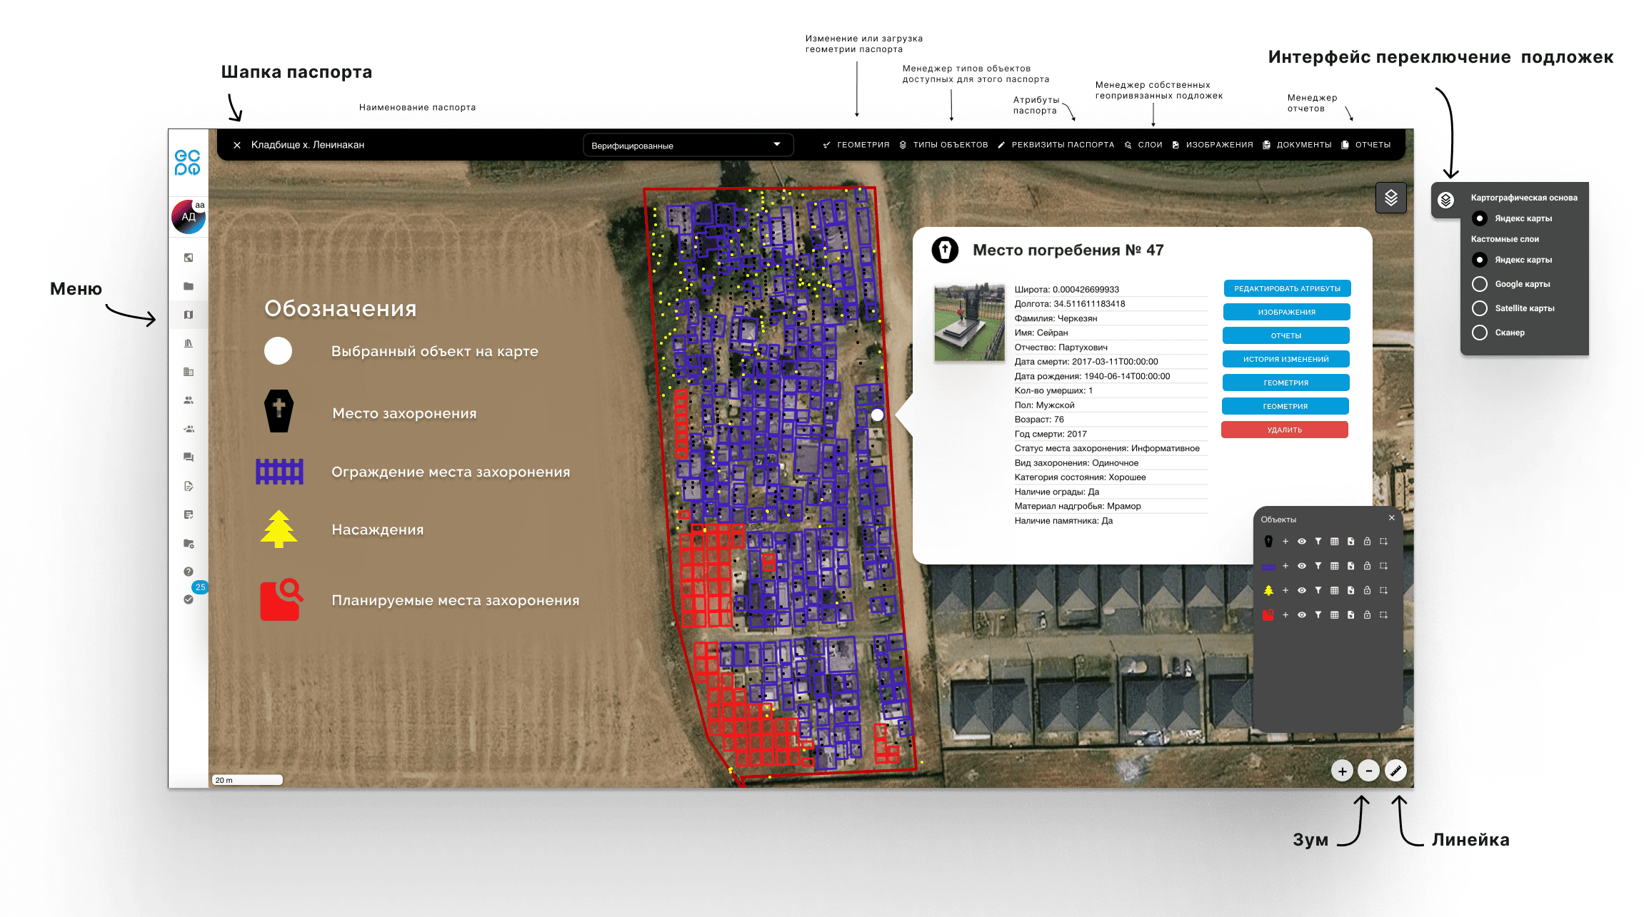Unlock the planned burial places layer
1644x917 pixels.
1367,614
